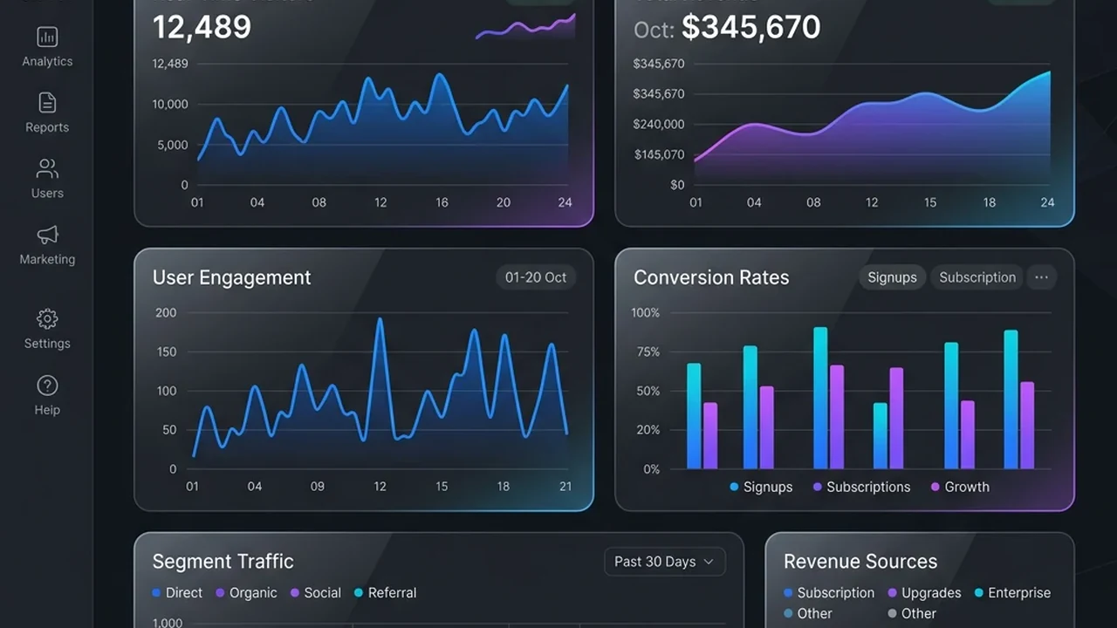Click the 12,489 headline value
1117x628 pixels.
tap(202, 27)
